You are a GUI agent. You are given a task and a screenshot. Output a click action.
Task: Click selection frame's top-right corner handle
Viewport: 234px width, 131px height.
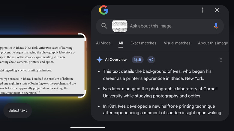pyautogui.click(x=82, y=36)
